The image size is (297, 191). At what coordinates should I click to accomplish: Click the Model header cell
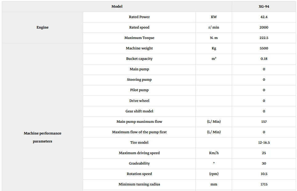tap(117, 6)
